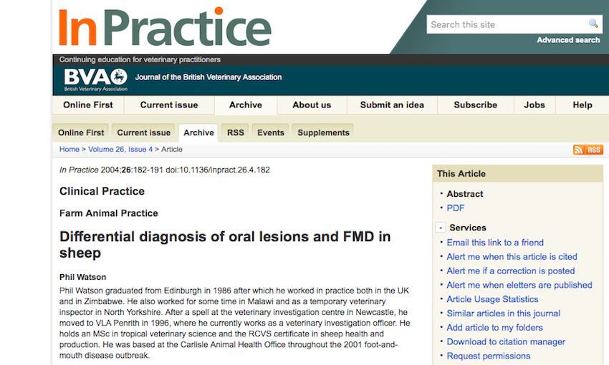
Task: Collapse the Services section
Action: tap(440, 228)
